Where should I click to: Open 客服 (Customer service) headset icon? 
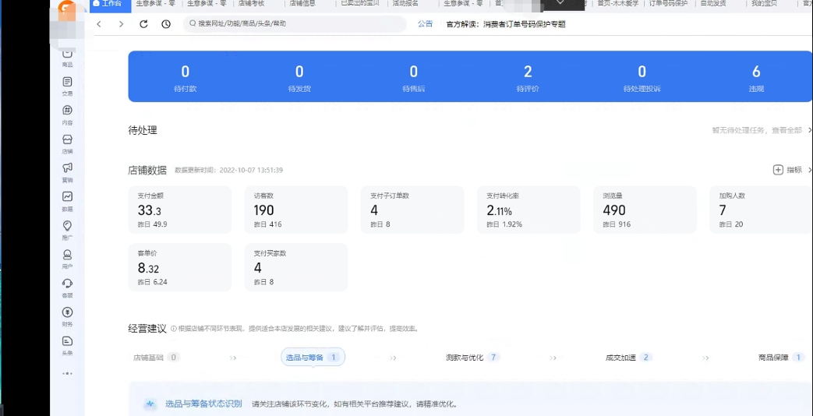click(68, 284)
